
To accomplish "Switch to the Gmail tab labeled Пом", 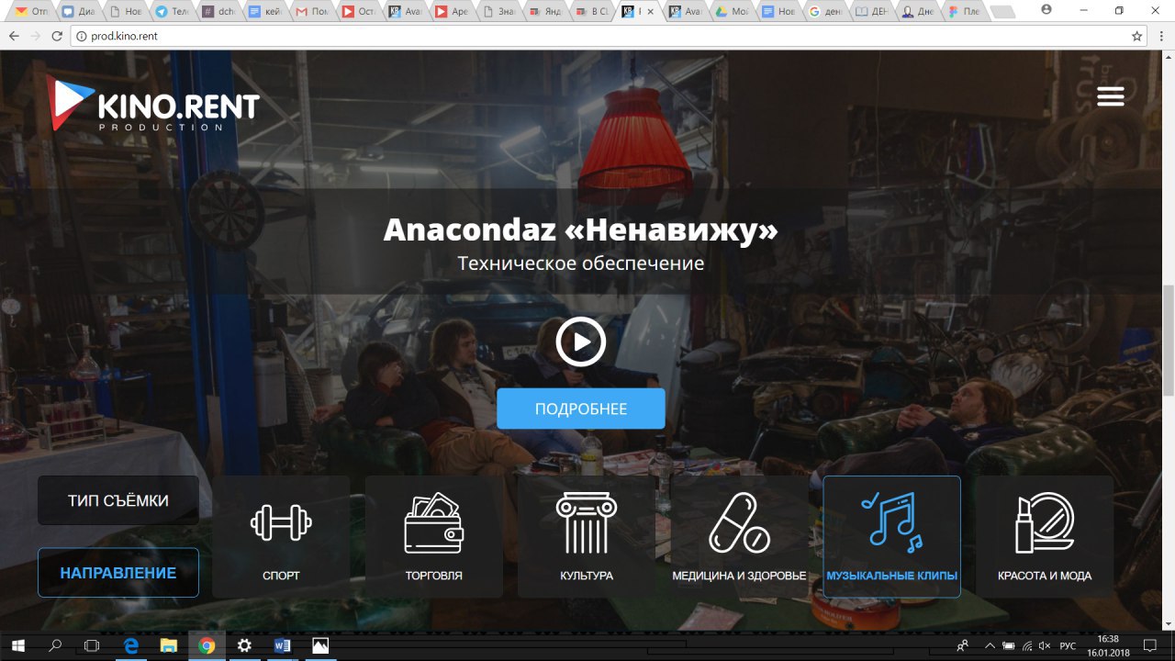I will pyautogui.click(x=312, y=12).
